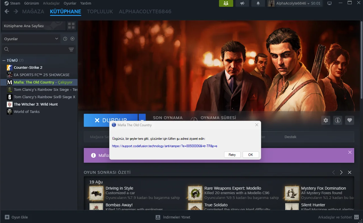Click the megaphone announcements icon
Viewport: 363px width, 223px height.
pos(242,3)
